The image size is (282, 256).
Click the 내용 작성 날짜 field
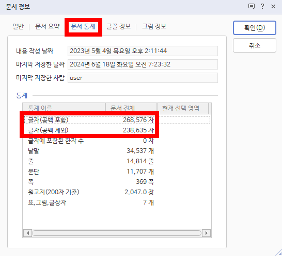click(143, 51)
